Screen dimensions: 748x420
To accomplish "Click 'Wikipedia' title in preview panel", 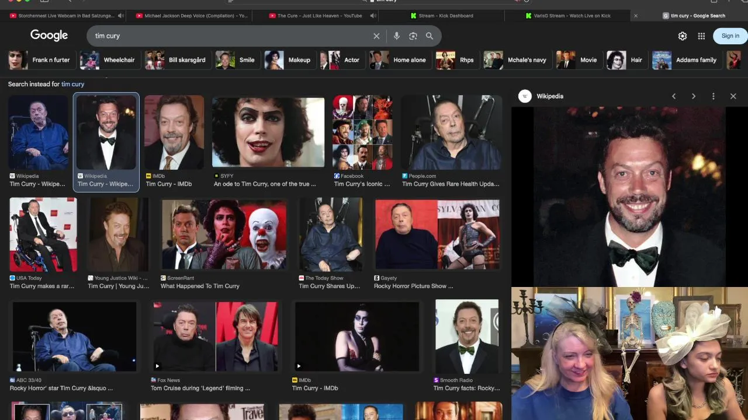I will point(550,96).
